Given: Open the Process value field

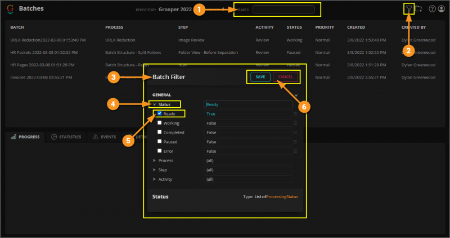Looking at the screenshot, I should coord(248,161).
